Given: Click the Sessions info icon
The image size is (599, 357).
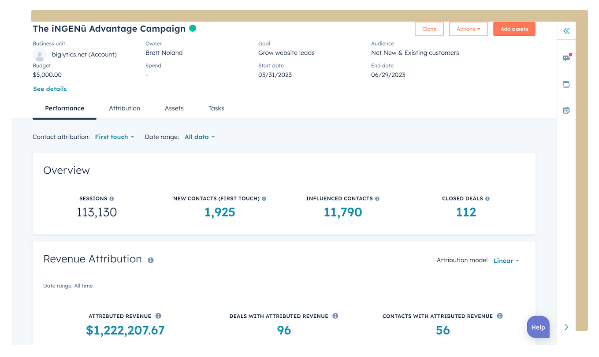Looking at the screenshot, I should (x=112, y=199).
